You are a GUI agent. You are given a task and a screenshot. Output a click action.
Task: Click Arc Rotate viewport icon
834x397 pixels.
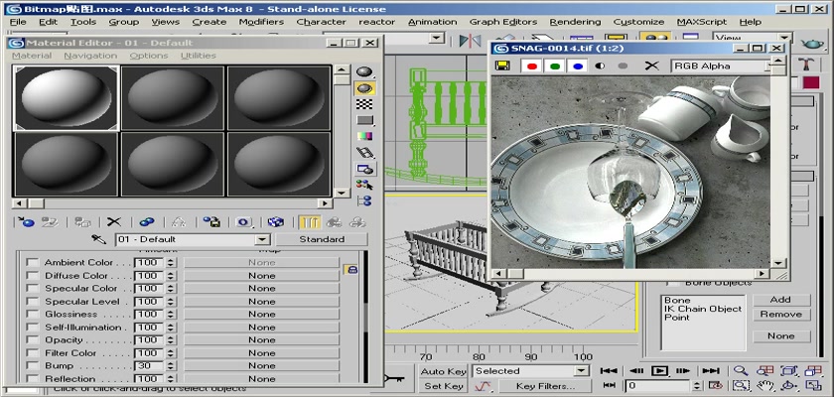788,385
